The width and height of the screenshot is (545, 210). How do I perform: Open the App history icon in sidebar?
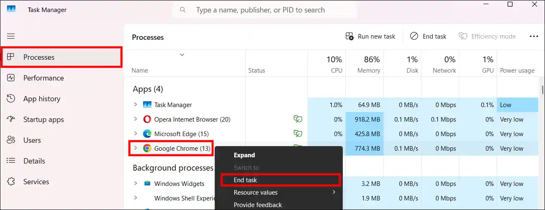coord(11,99)
